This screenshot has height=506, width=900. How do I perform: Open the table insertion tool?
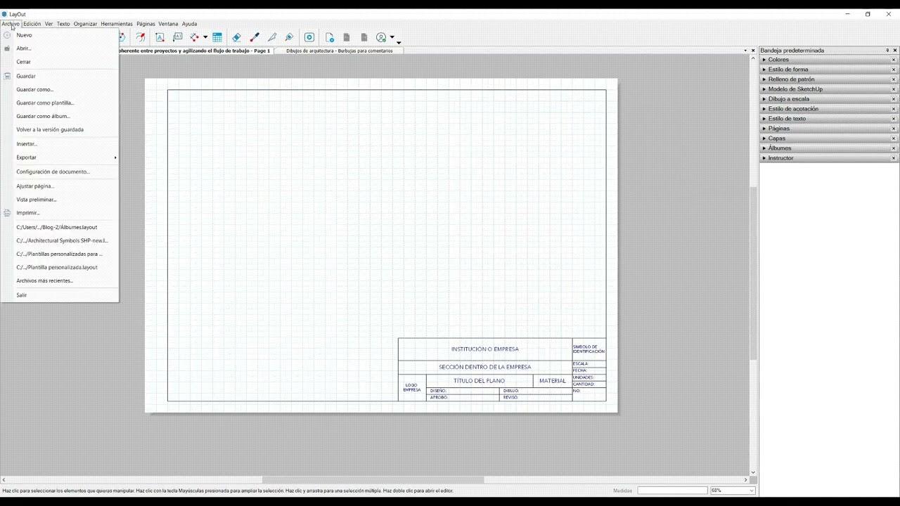217,37
